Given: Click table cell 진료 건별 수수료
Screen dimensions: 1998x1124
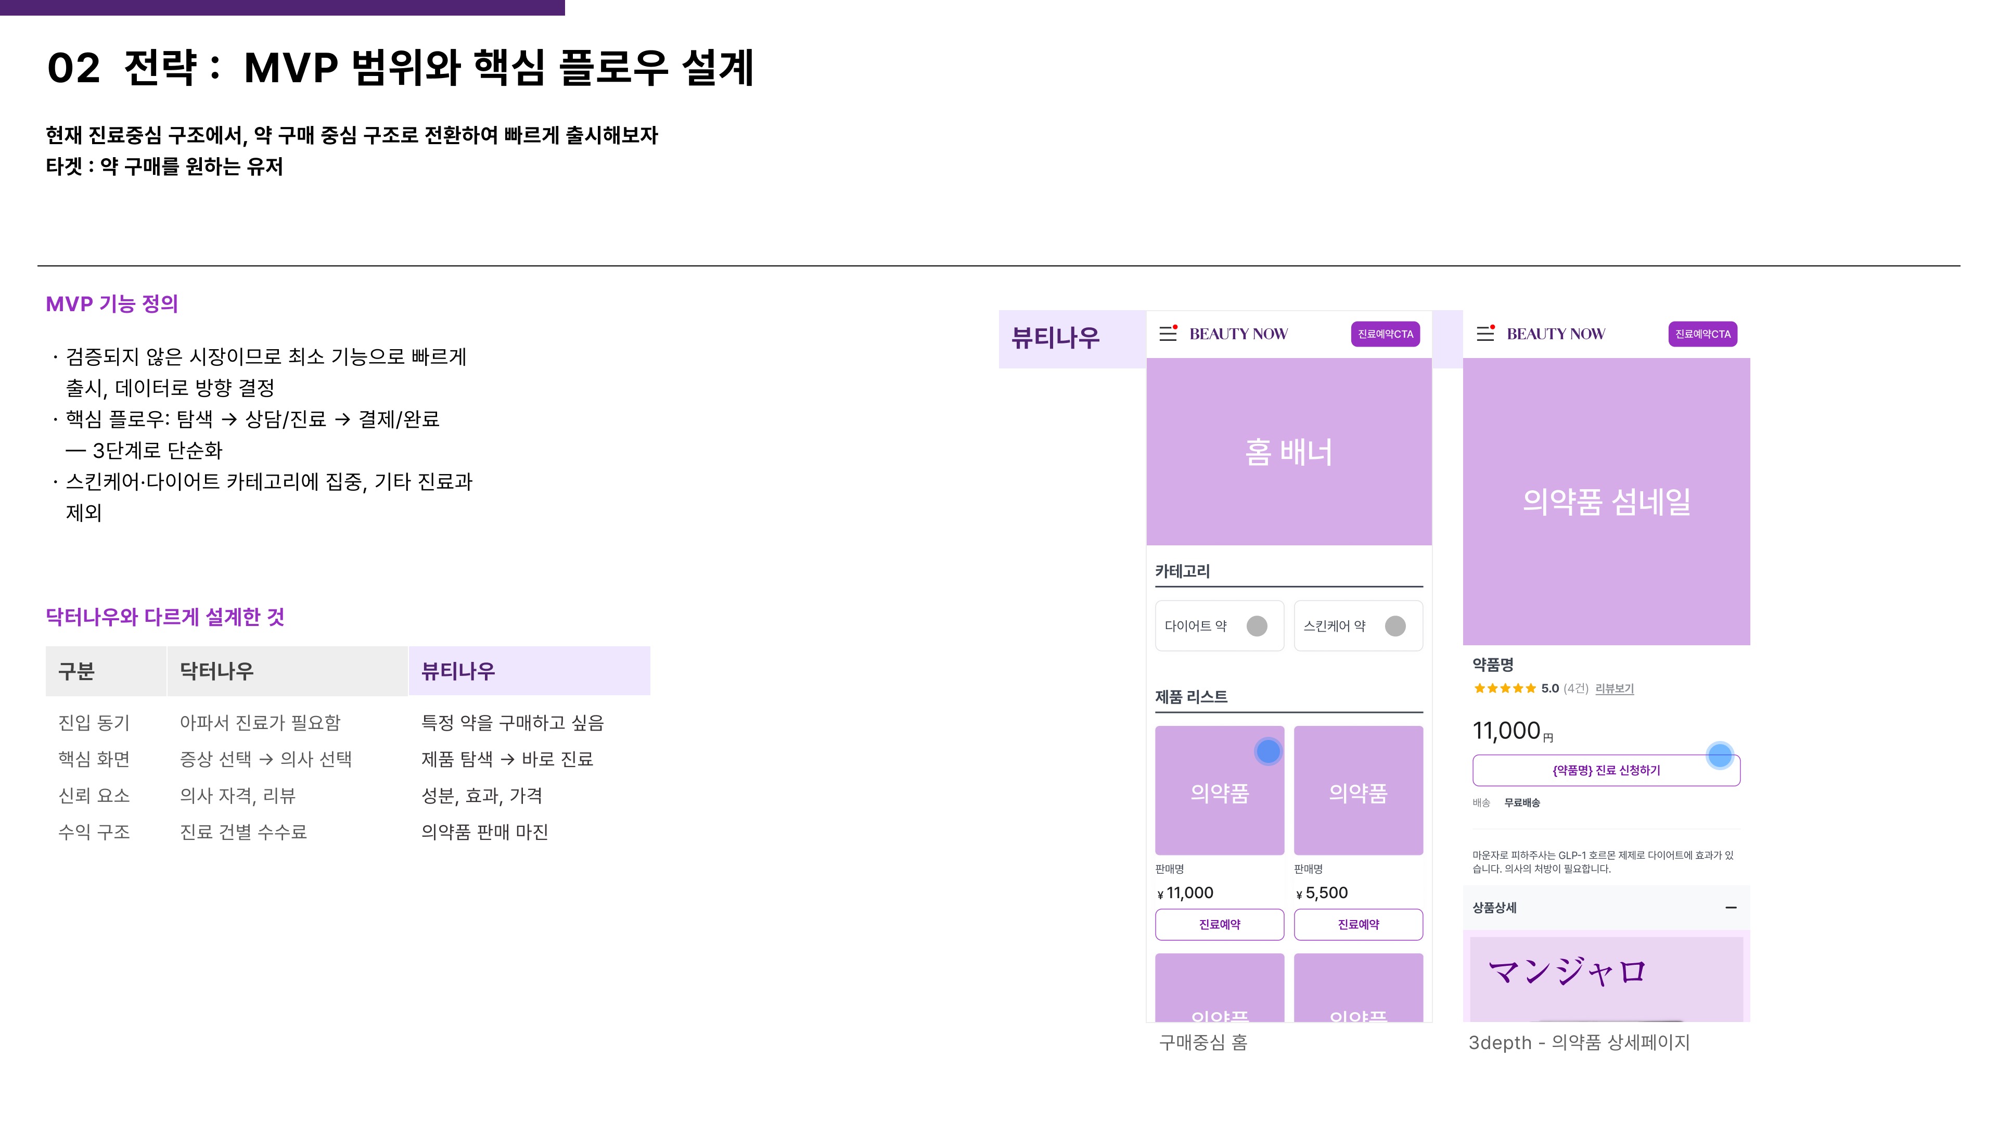Looking at the screenshot, I should pos(244,833).
